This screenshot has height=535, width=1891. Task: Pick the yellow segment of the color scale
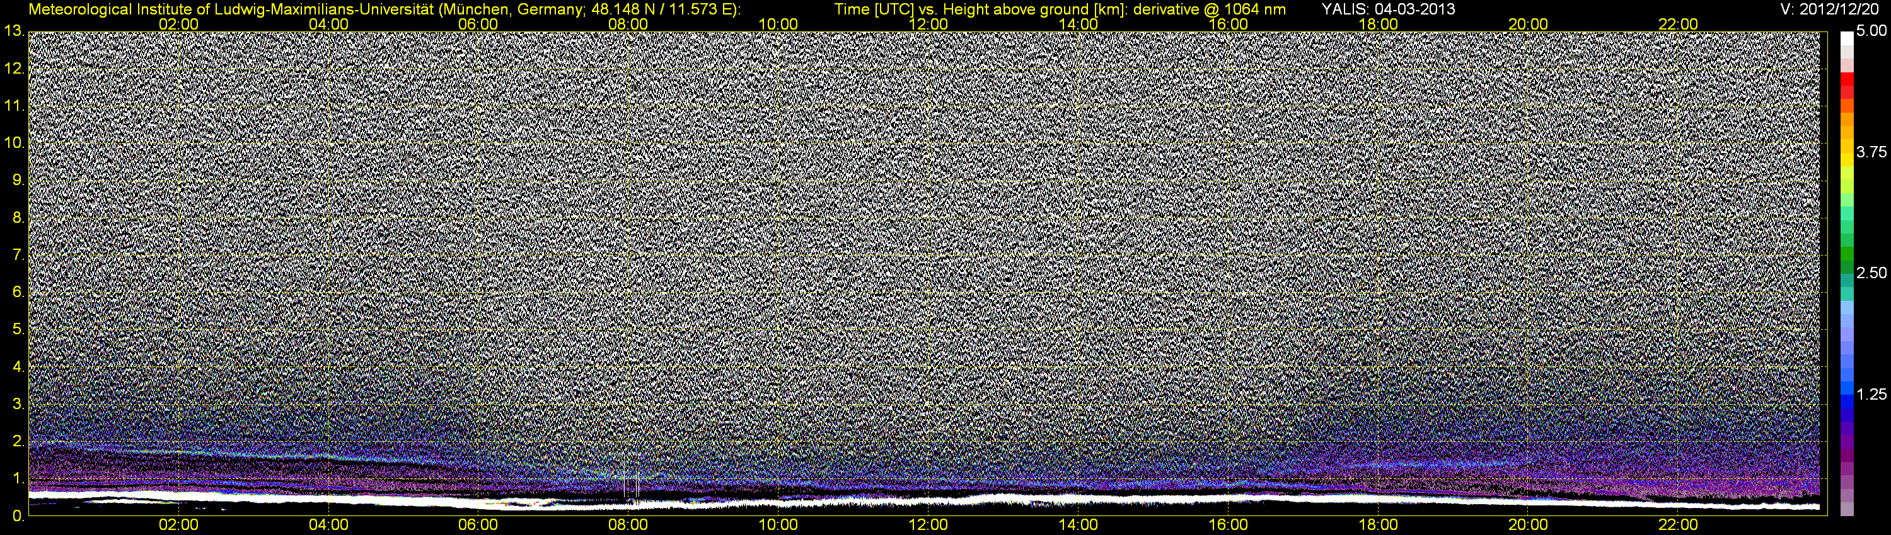tap(1847, 161)
